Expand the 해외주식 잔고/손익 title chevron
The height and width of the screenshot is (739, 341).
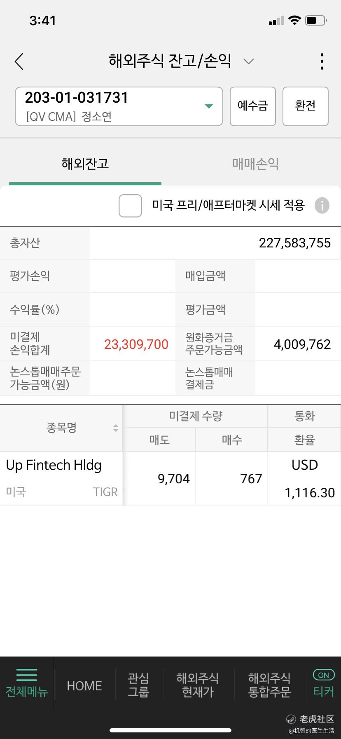pos(248,61)
